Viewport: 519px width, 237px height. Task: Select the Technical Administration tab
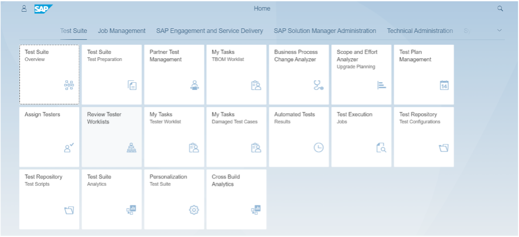420,31
